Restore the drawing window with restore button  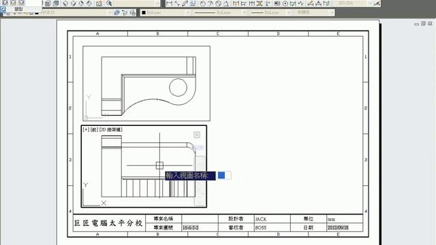pyautogui.click(x=423, y=24)
